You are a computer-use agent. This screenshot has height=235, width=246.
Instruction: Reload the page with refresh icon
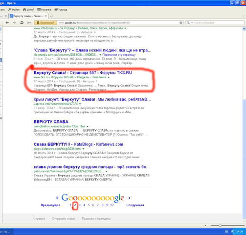22,23
